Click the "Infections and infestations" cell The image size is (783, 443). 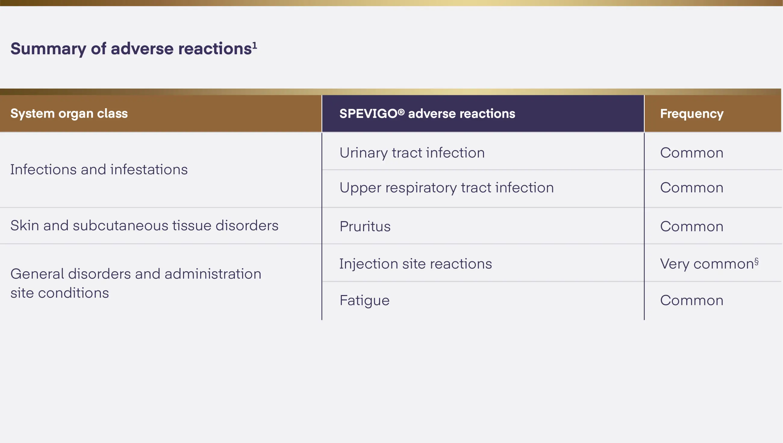click(99, 169)
